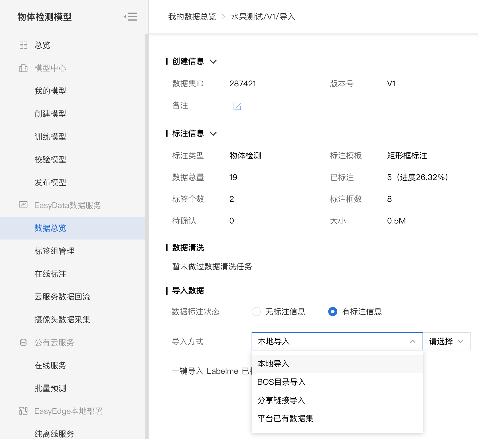Select 数据总览 in the sidebar

pyautogui.click(x=72, y=228)
